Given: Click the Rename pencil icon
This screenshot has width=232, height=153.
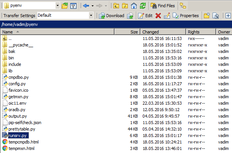Looking at the screenshot, I should point(167,16).
